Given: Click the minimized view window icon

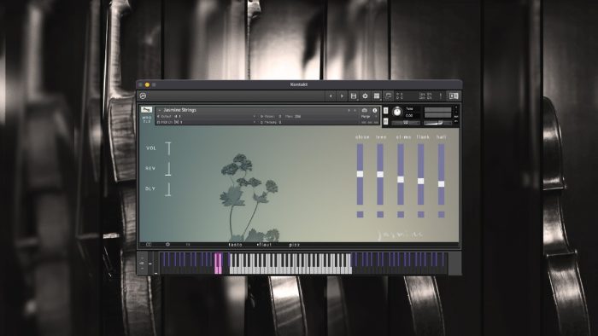Looking at the screenshot, I should pos(388,96).
